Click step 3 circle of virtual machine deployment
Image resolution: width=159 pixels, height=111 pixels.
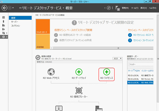56,40
